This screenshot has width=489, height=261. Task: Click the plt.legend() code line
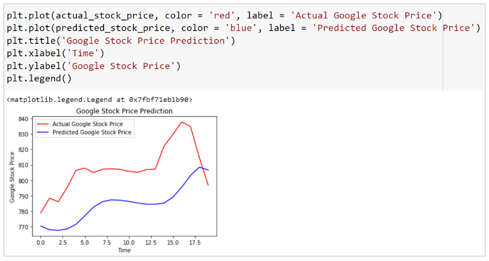(39, 78)
